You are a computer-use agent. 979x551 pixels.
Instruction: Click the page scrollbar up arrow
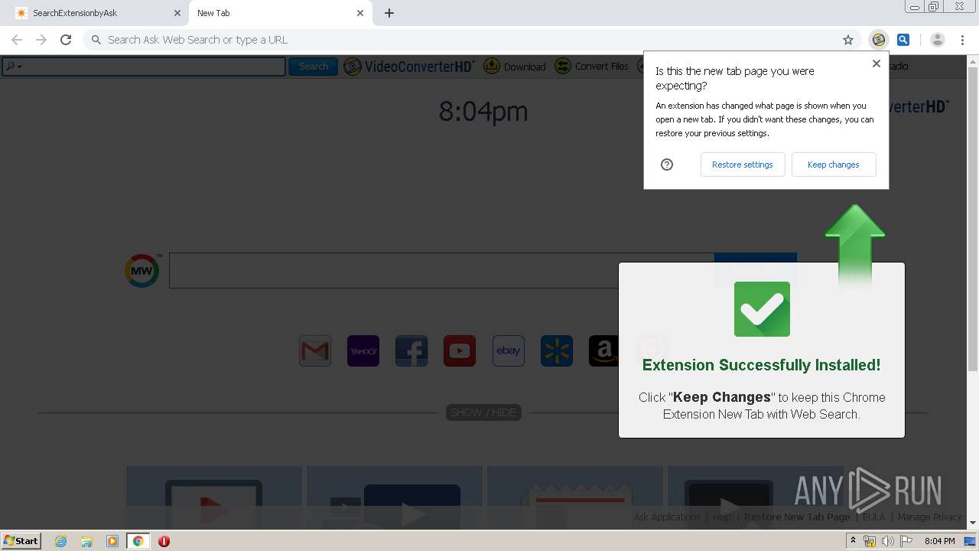coord(973,61)
